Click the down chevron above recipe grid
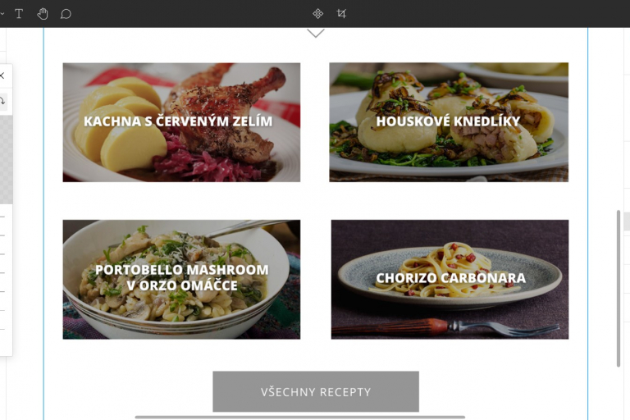Screen dimensions: 630x420 pyautogui.click(x=316, y=33)
